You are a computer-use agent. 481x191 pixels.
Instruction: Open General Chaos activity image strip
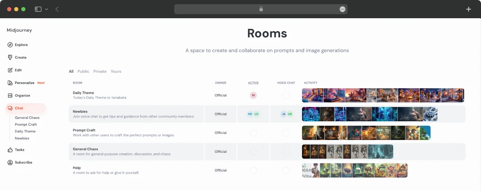(347, 151)
